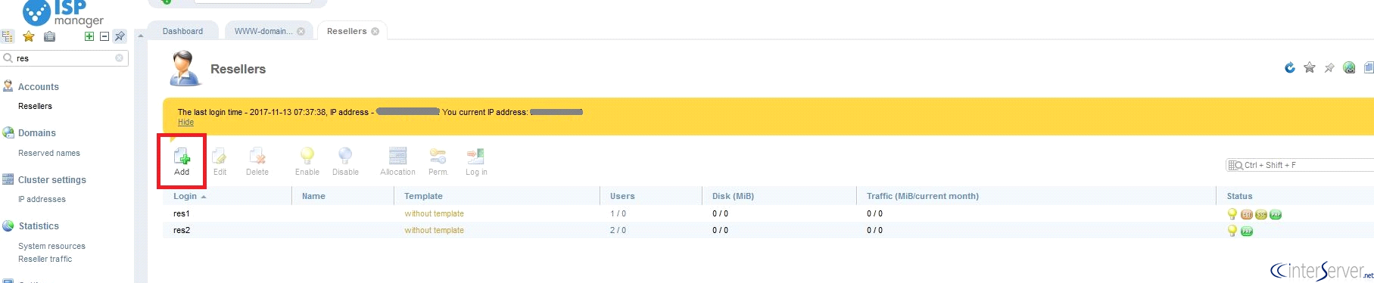Image resolution: width=1374 pixels, height=283 pixels.
Task: Collapse all sidebar menu groups with the minus
Action: point(104,36)
